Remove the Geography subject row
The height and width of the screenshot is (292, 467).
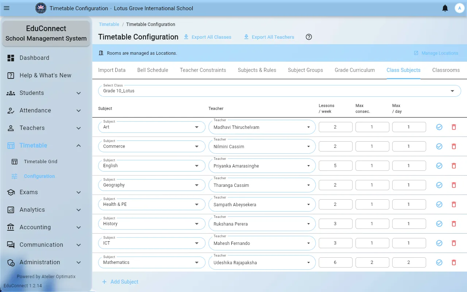(454, 185)
